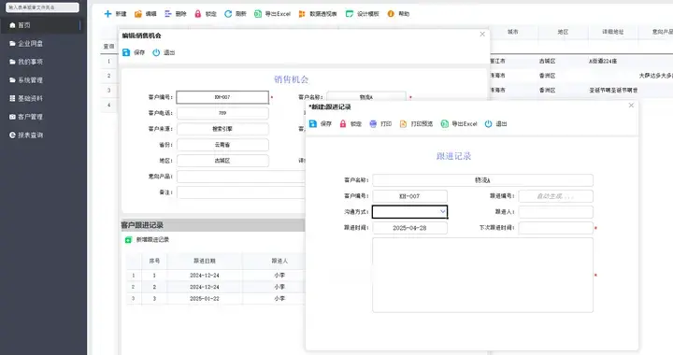Click the 下次跟进时间 input field
The height and width of the screenshot is (355, 673).
pos(556,228)
